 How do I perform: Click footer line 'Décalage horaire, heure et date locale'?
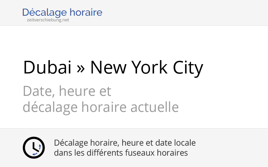coord(125,143)
